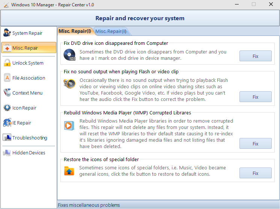Click 'Fix no sound output when playing Flash' heading
The image size is (280, 209).
121,72
